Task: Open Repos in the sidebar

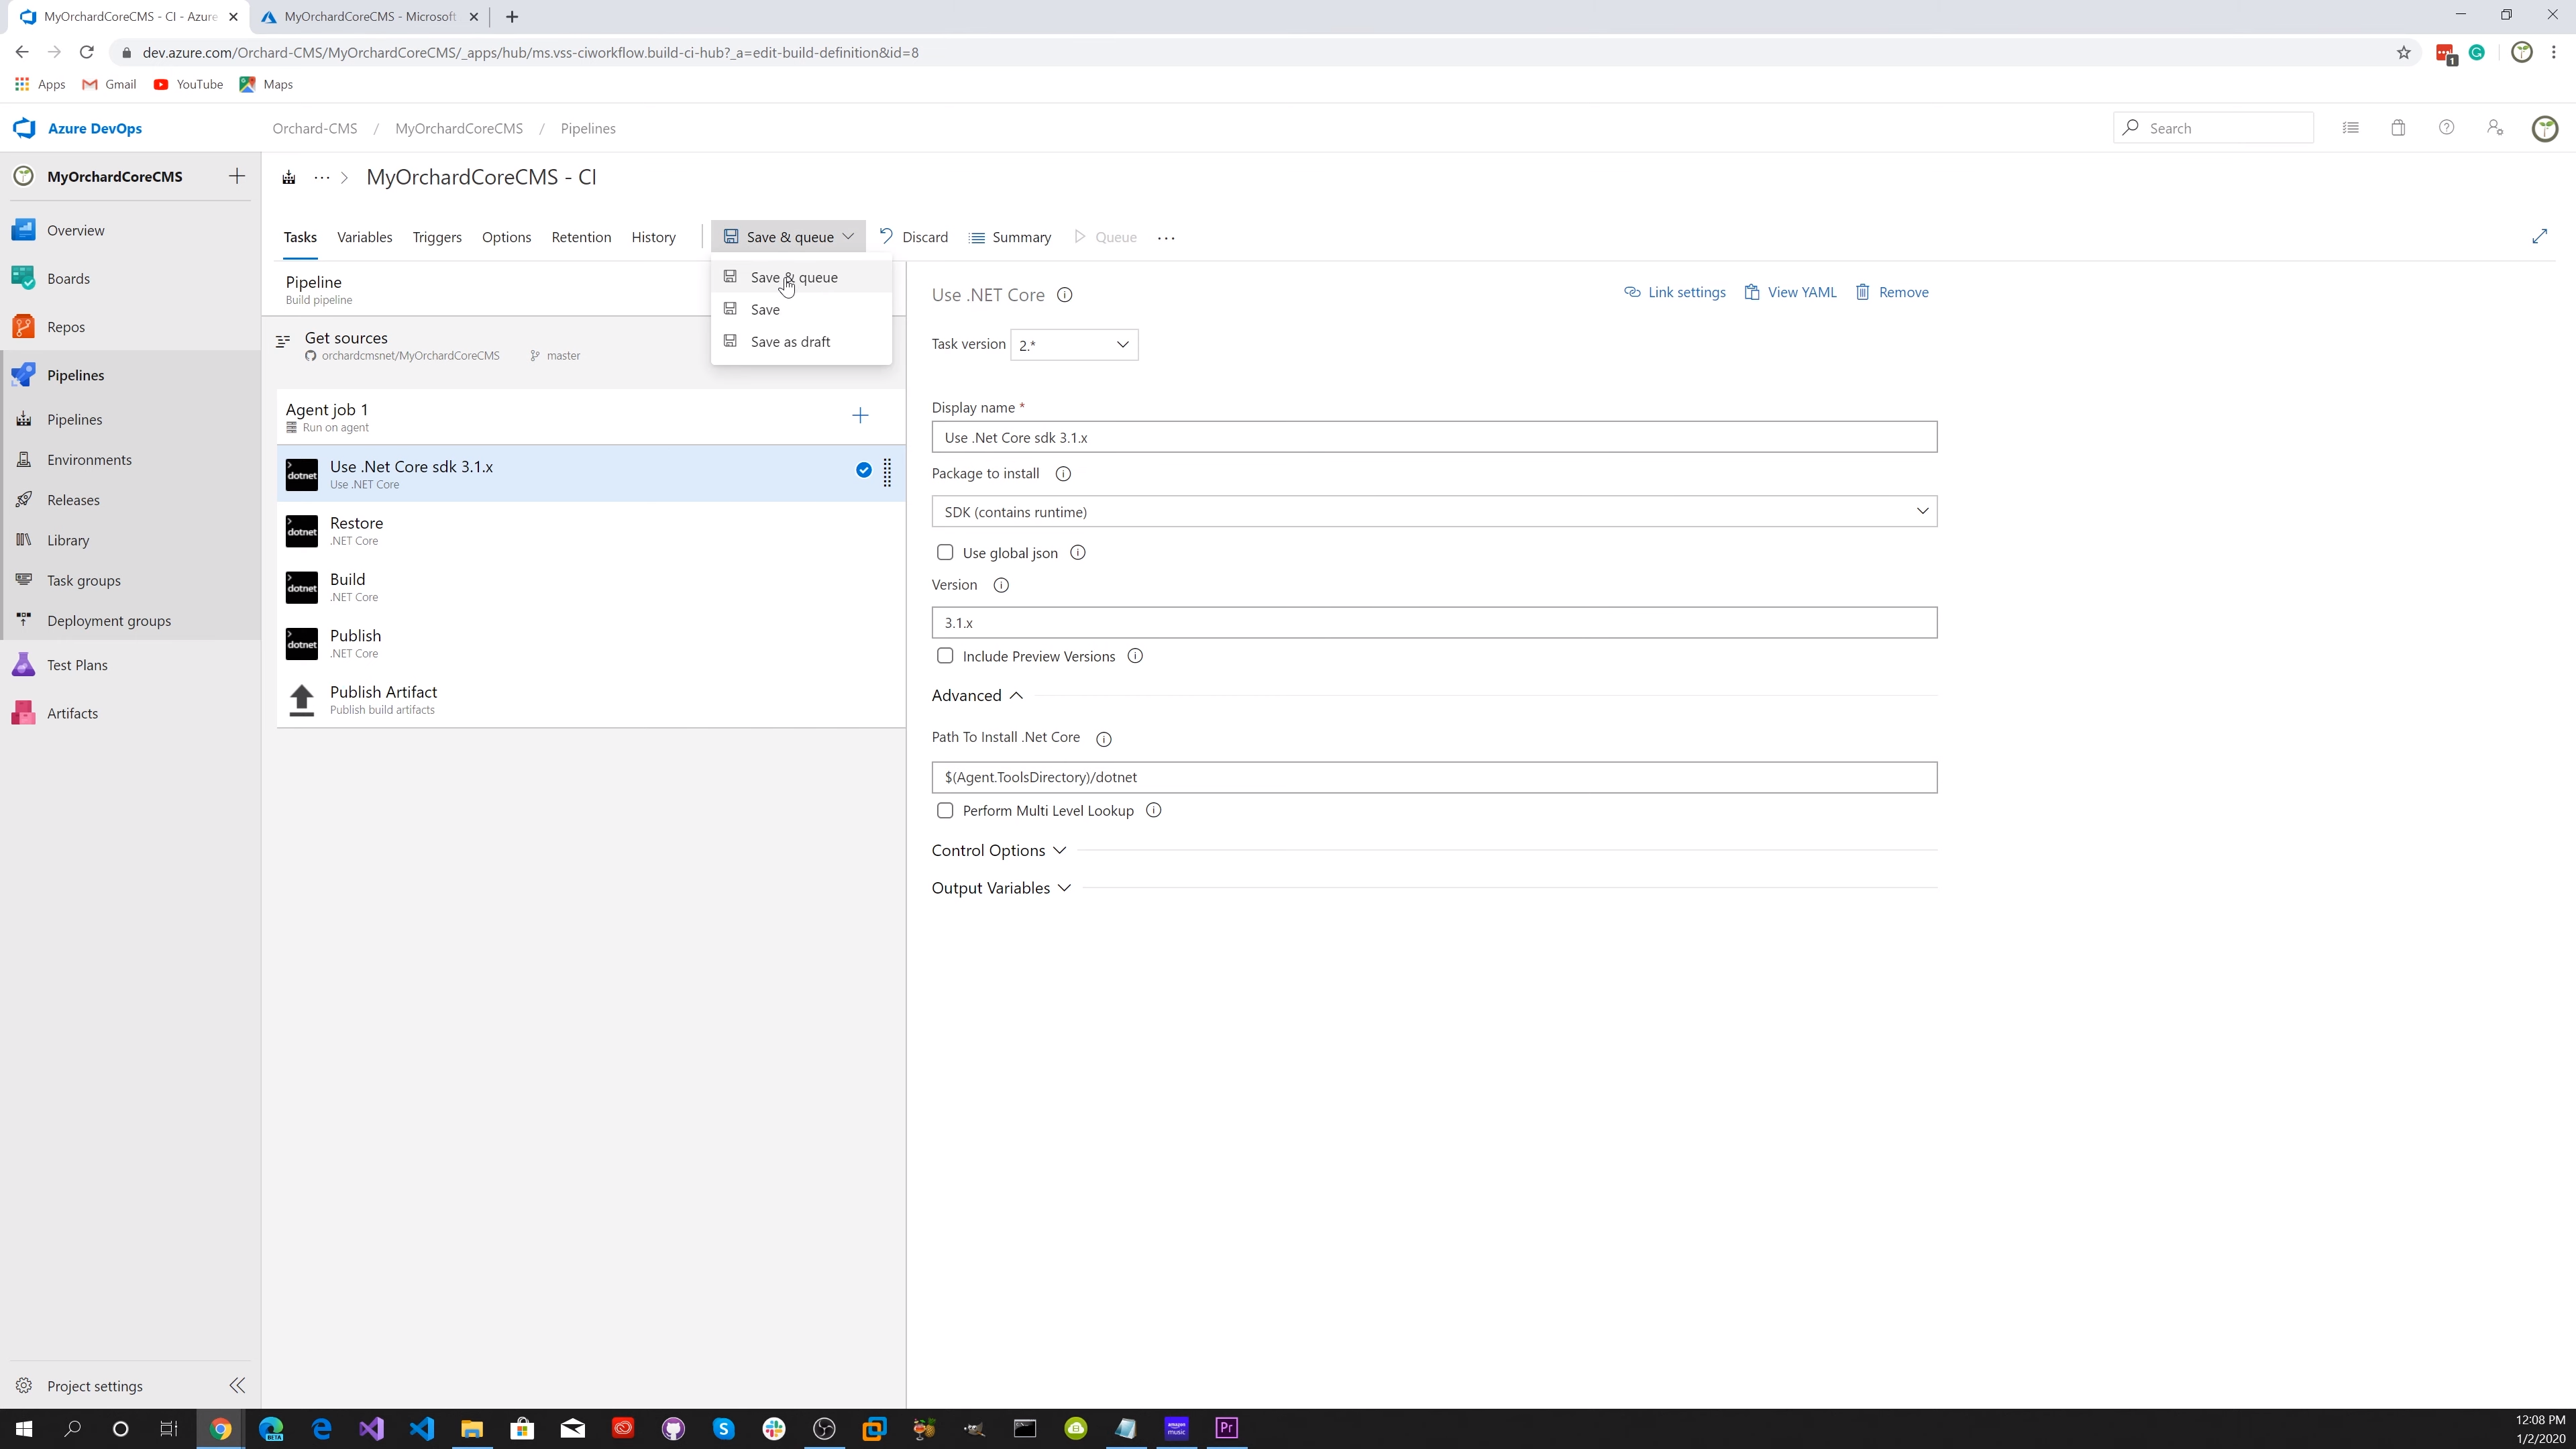Action: pos(65,327)
